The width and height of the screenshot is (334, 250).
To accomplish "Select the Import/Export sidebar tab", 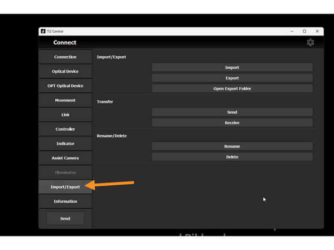I will tap(65, 187).
